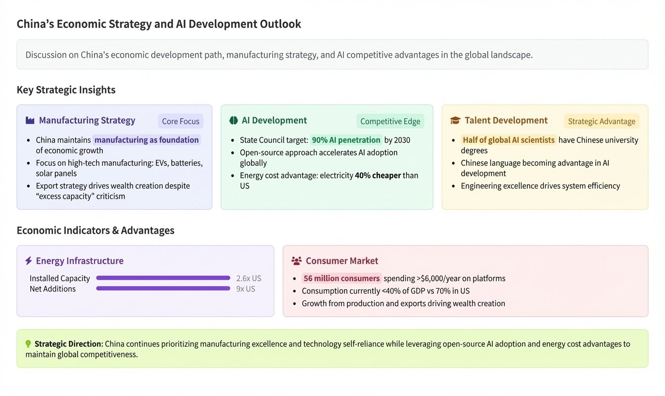Click the Net Additions progress bar
Viewport: 665px width, 396px height.
point(163,289)
